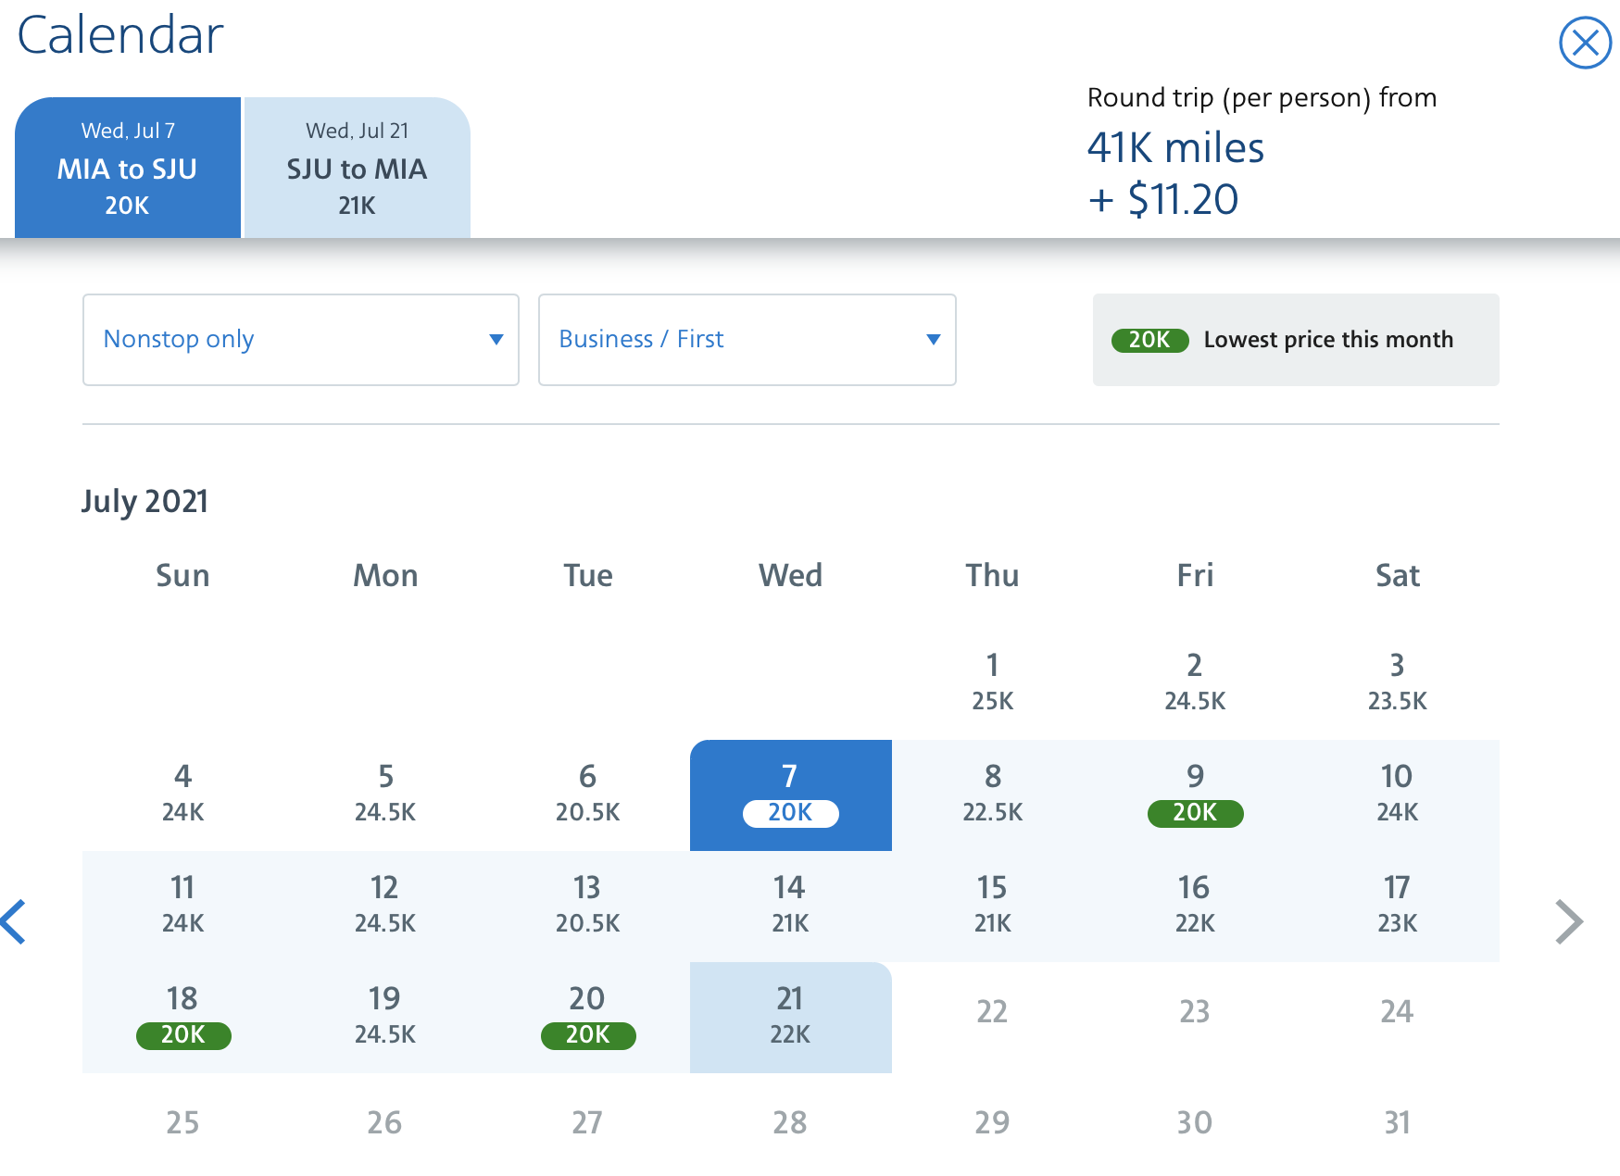Click the 20K lowest price legend badge
The image size is (1620, 1176).
[x=1149, y=340]
